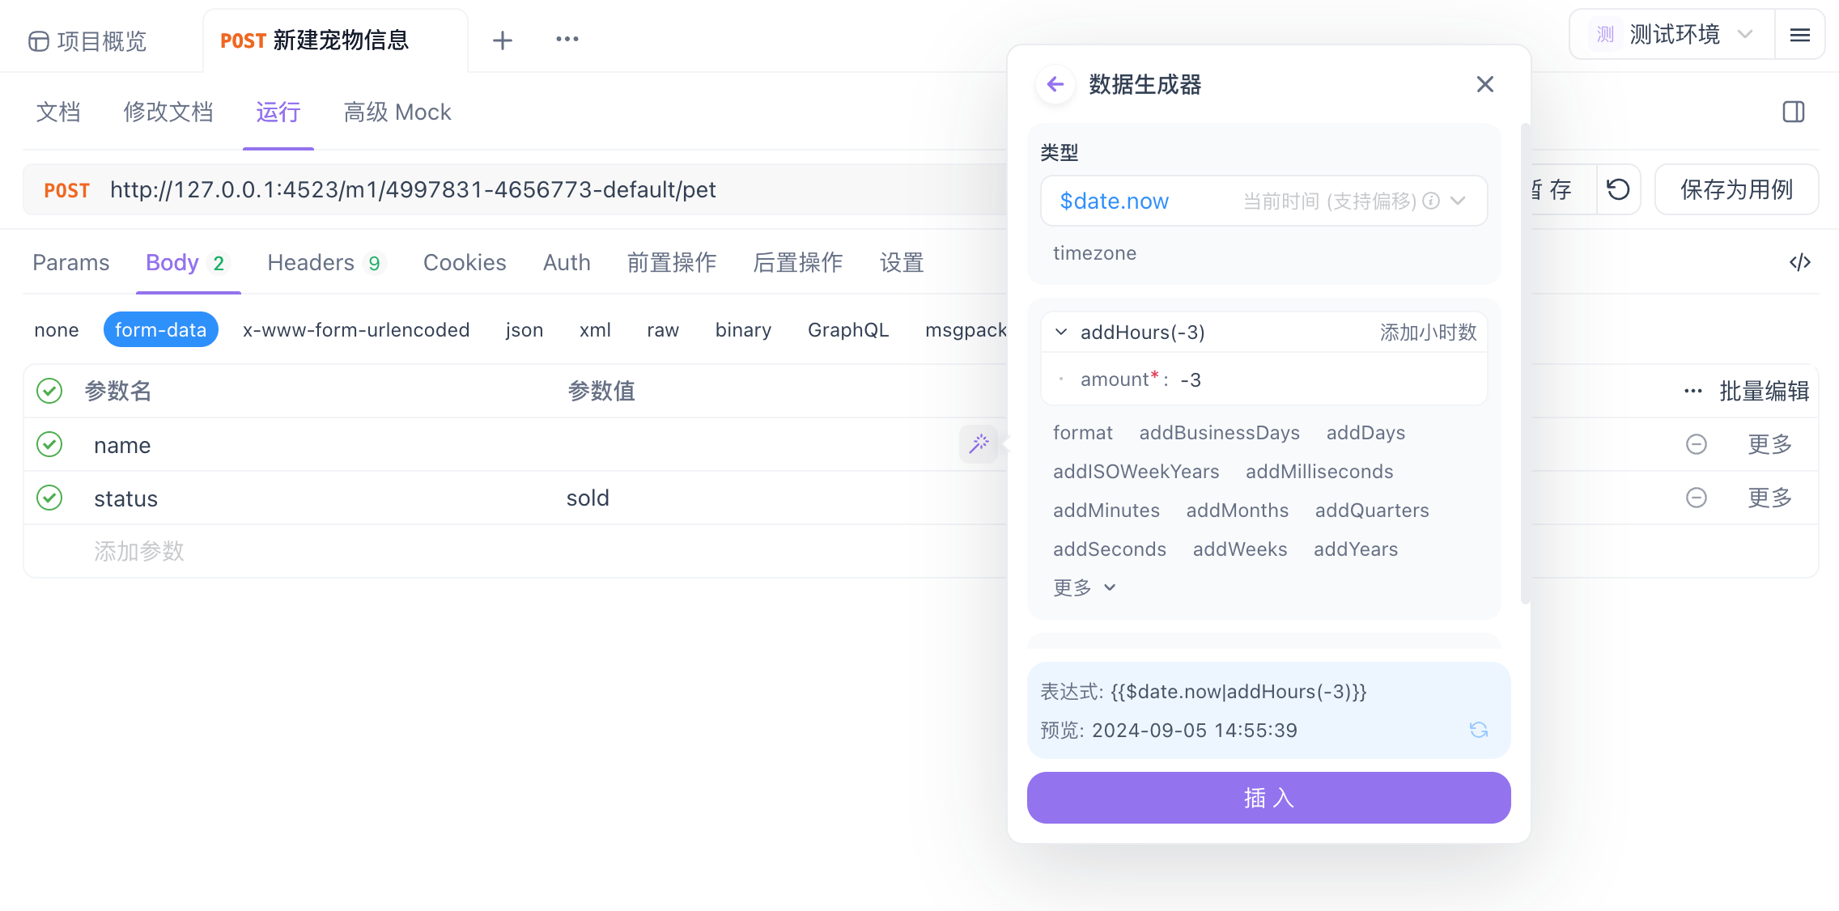This screenshot has height=911, width=1839.
Task: Remove the status parameter with minus icon
Action: [x=1697, y=498]
